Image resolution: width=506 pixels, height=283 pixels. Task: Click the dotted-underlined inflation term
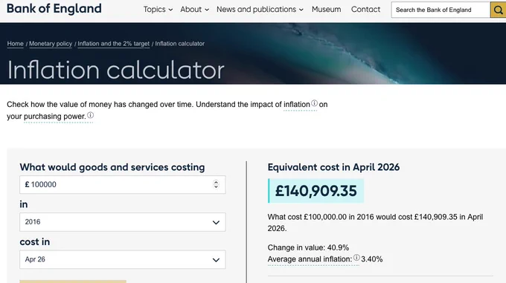(x=297, y=105)
